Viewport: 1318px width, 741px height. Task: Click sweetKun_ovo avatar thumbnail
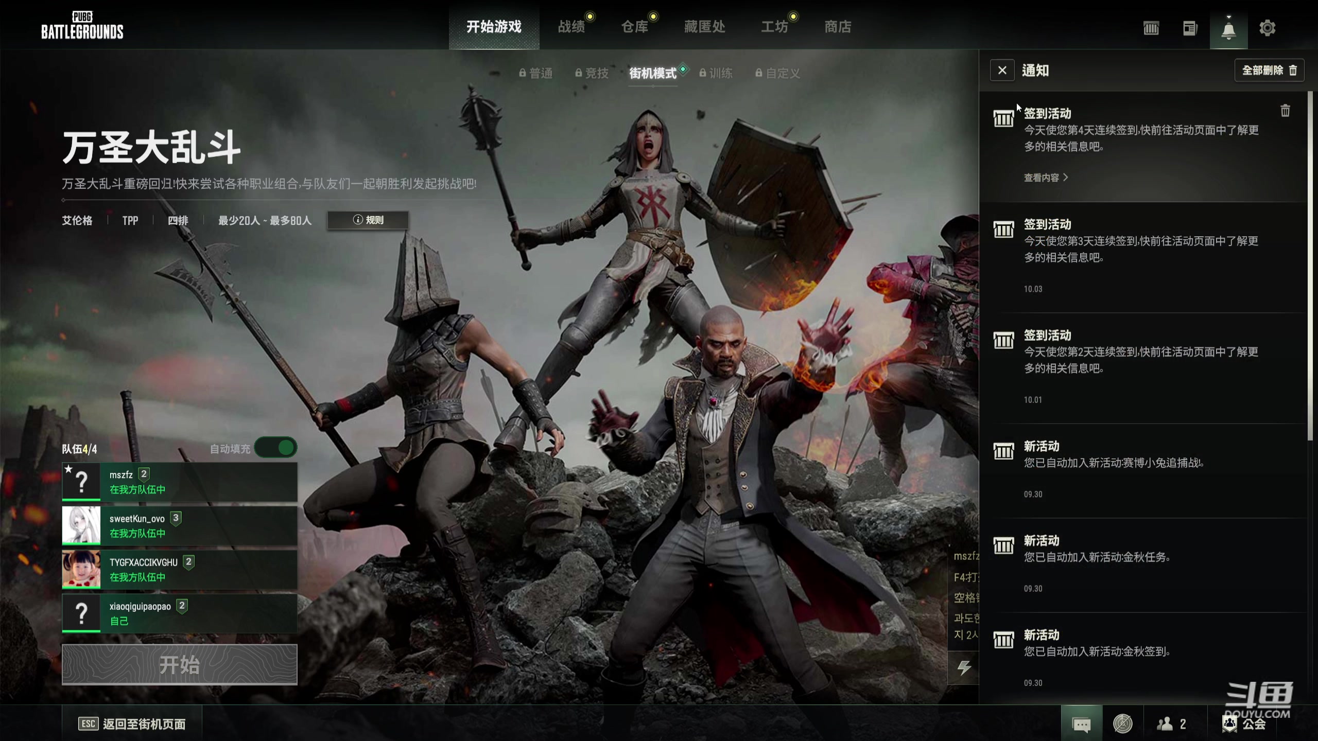click(81, 525)
